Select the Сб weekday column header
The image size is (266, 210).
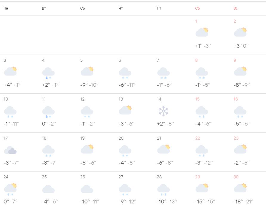pos(197,8)
